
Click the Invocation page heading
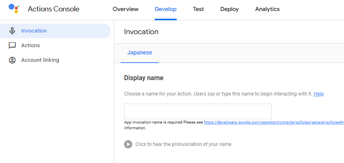tap(141, 32)
